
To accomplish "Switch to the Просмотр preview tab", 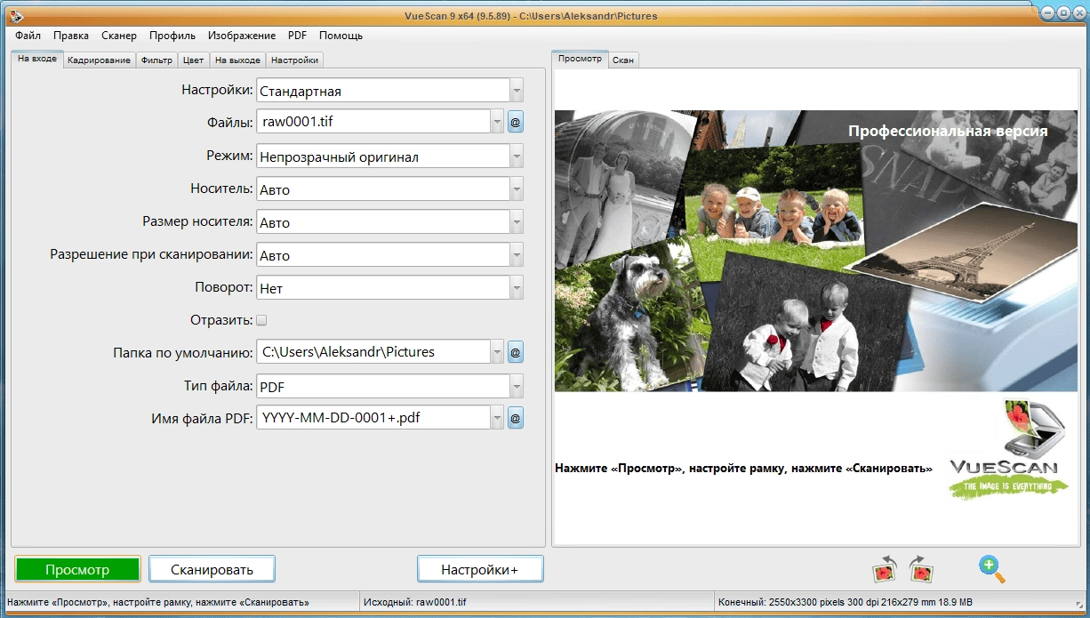I will point(580,59).
